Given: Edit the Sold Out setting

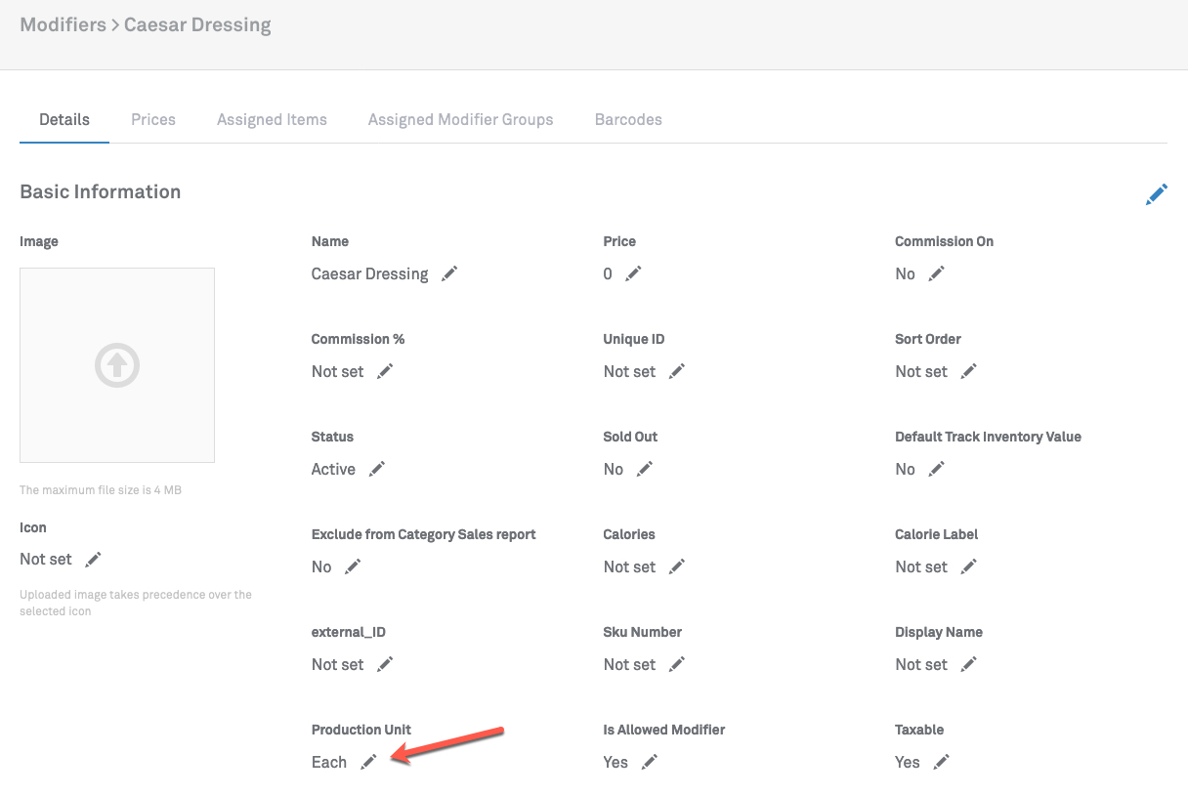Looking at the screenshot, I should point(644,470).
